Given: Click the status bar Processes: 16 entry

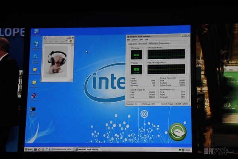Looking at the screenshot, I should [x=133, y=104].
